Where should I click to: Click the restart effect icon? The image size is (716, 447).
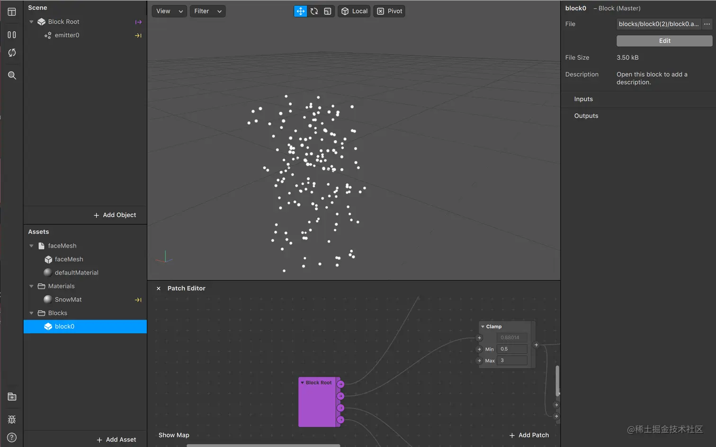[x=12, y=53]
